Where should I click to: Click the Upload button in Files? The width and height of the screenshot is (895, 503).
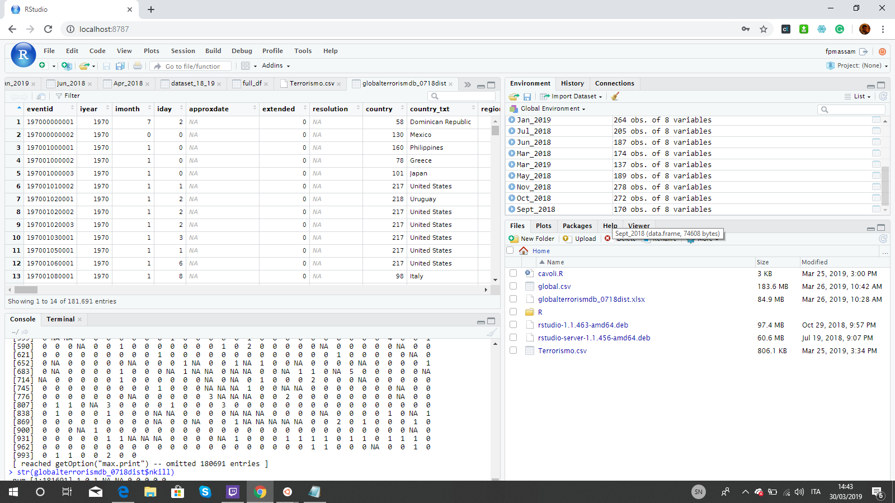tap(580, 239)
